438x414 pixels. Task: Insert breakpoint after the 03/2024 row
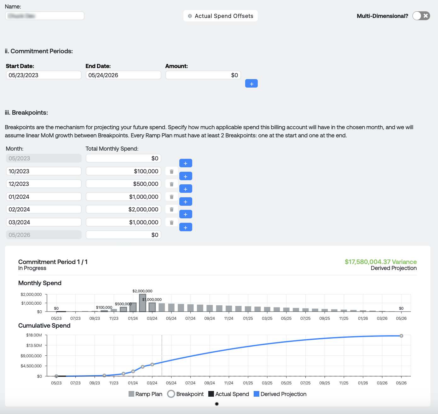(186, 227)
